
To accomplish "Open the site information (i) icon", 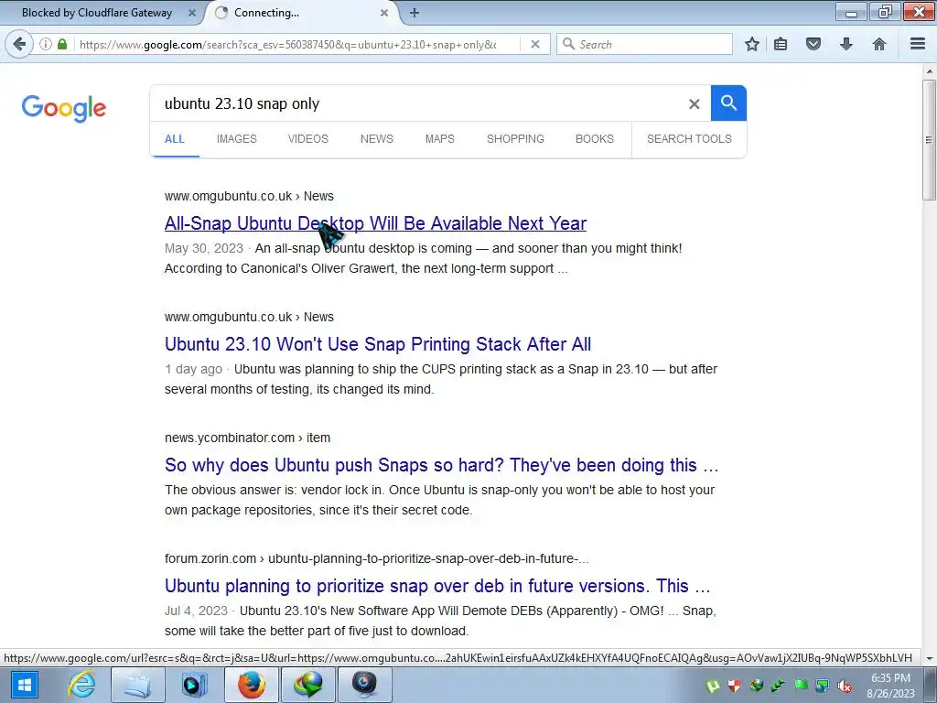I will pyautogui.click(x=46, y=44).
